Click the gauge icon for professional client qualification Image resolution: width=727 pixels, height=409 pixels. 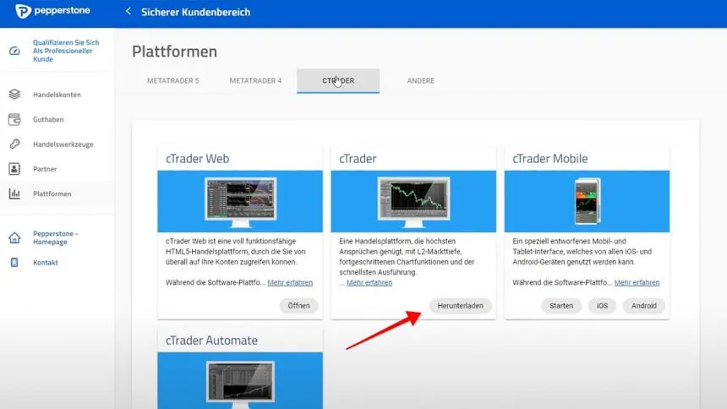tap(14, 51)
